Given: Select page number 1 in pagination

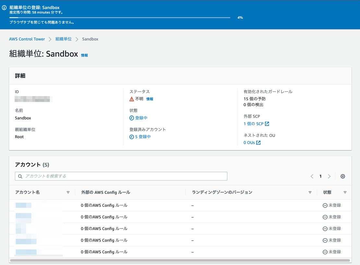Looking at the screenshot, I should pos(320,176).
